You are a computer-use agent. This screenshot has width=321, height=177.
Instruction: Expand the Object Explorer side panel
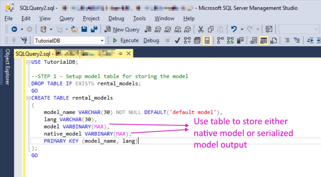pyautogui.click(x=7, y=67)
